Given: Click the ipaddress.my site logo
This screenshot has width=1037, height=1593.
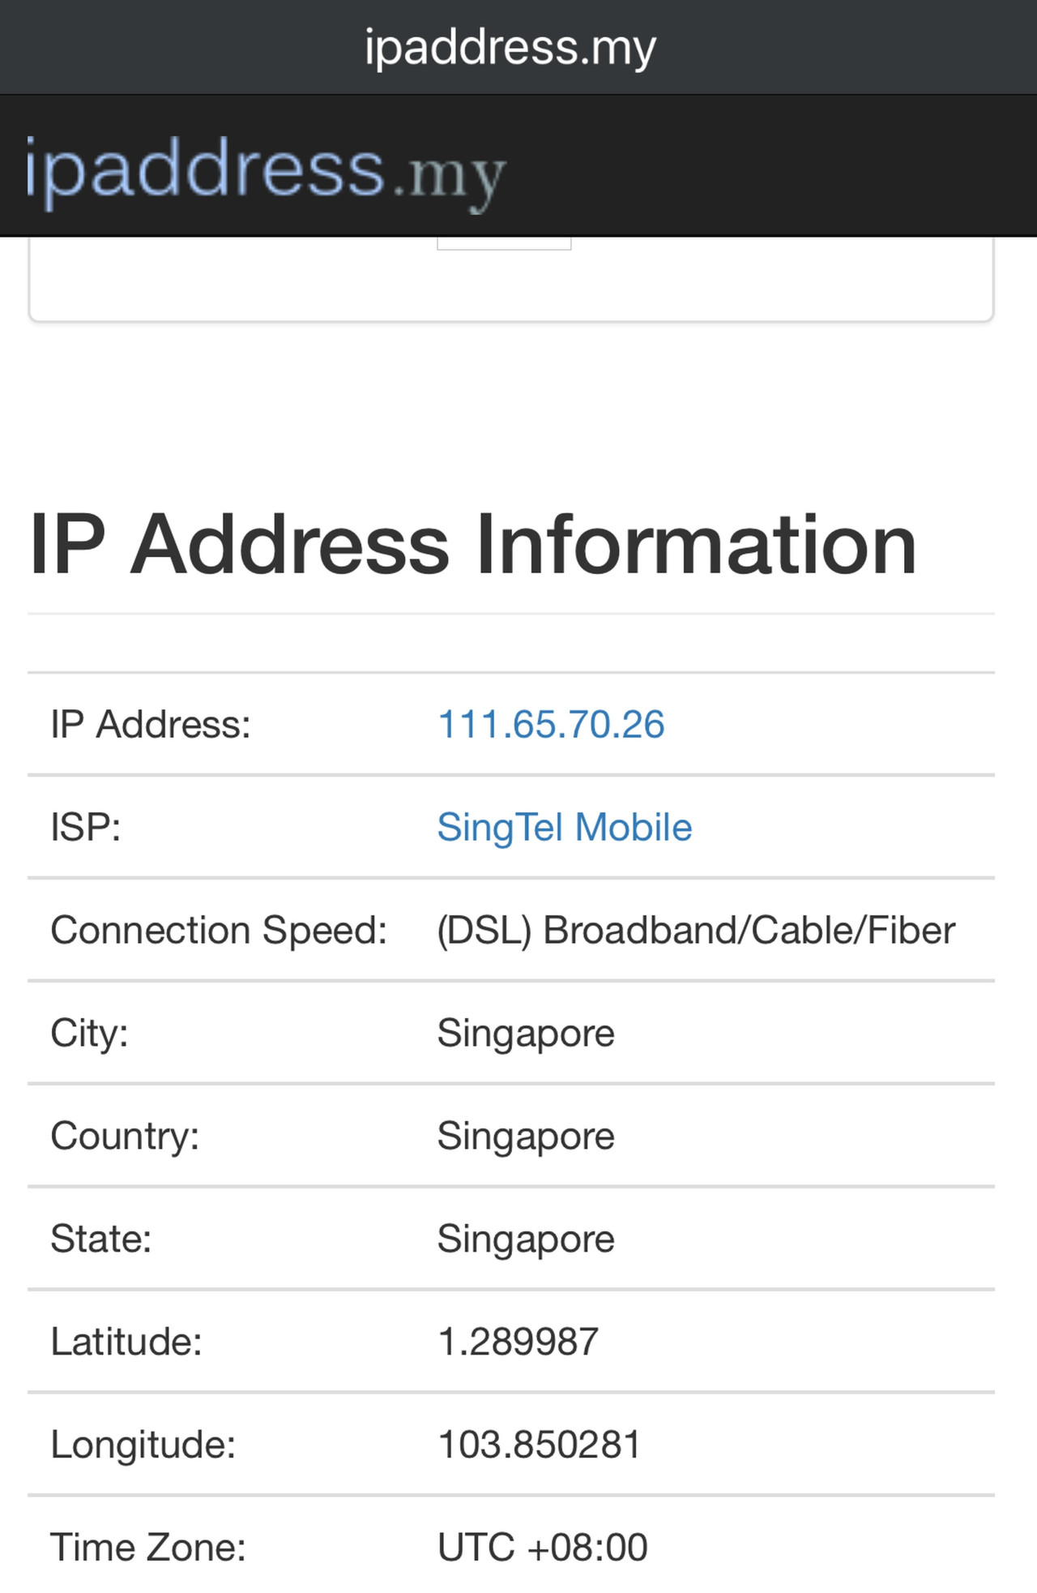Looking at the screenshot, I should pyautogui.click(x=266, y=170).
